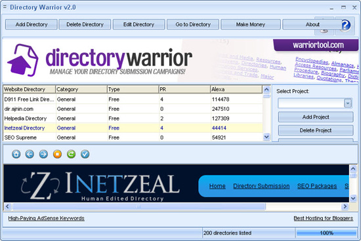Stop loading with the orange stop icon

pos(57,154)
